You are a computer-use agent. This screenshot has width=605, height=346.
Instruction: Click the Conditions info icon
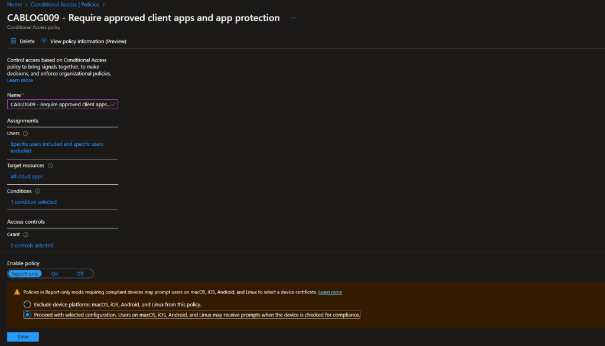(x=38, y=191)
